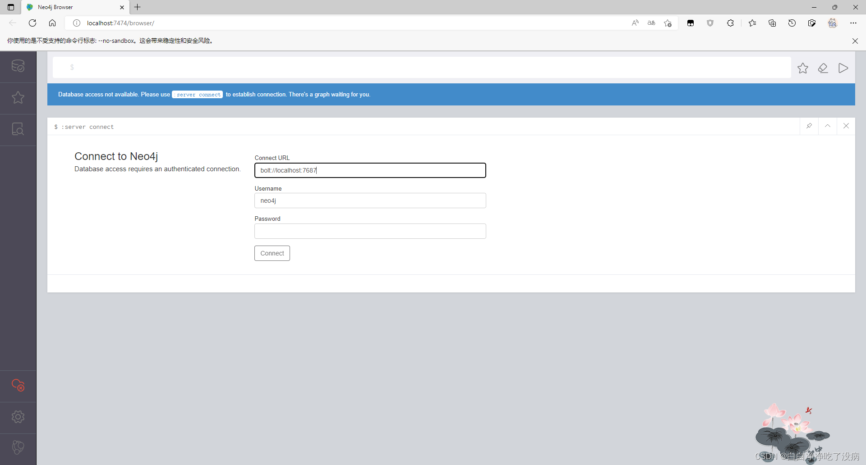
Task: Close the Neo4j Browser tab
Action: point(122,7)
